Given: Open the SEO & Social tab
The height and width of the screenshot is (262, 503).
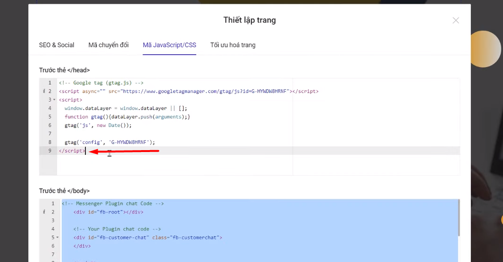Looking at the screenshot, I should (x=57, y=45).
